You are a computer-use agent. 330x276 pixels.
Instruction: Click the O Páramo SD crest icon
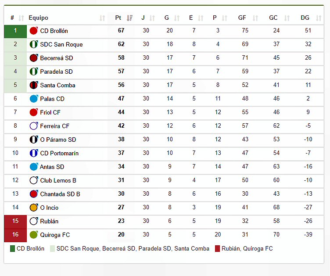[33, 140]
